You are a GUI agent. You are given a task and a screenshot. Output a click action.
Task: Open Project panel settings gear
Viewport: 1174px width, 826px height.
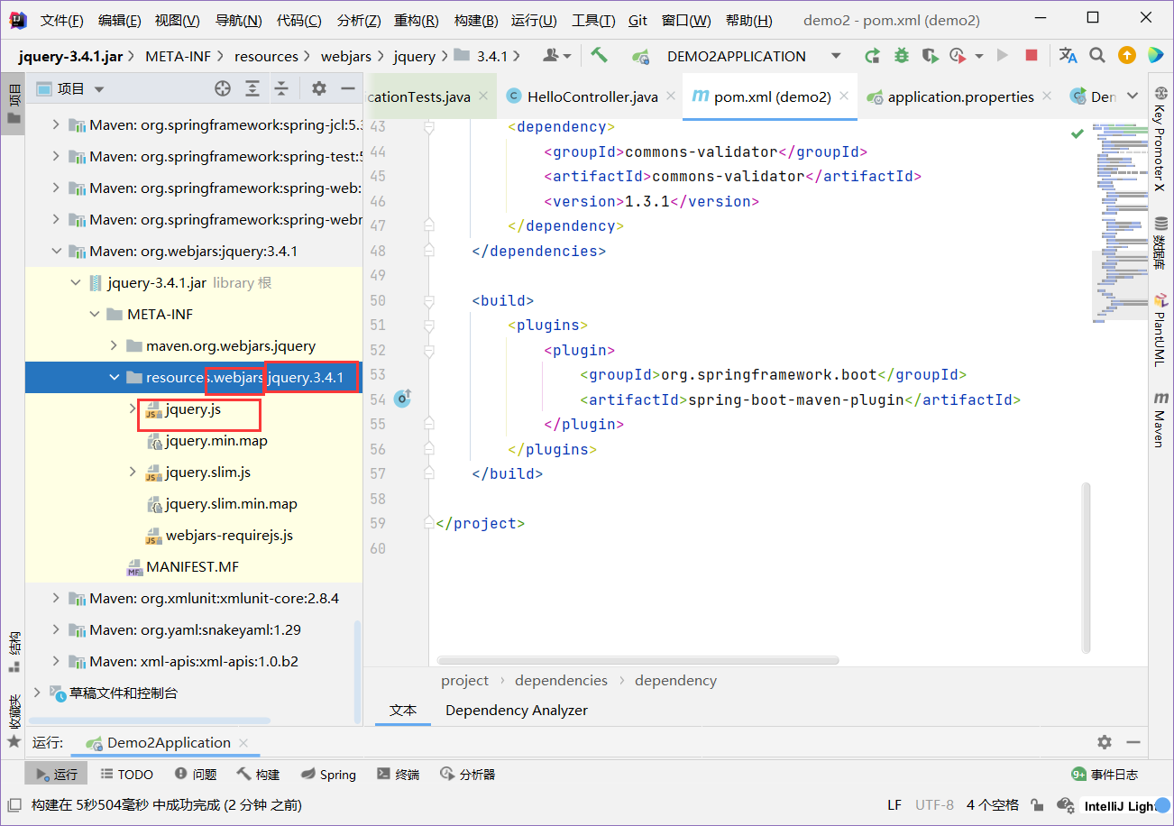[318, 88]
